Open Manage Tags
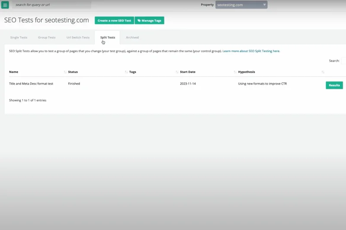Viewport: 346px width, 230px height. point(149,20)
